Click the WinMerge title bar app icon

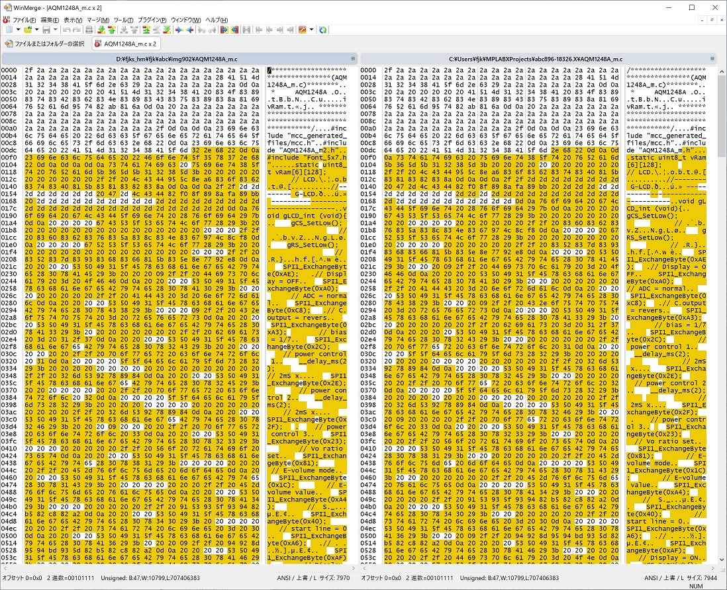tap(7, 7)
